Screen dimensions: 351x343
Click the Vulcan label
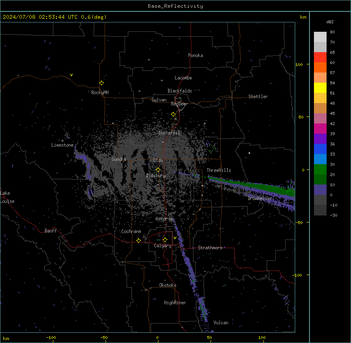point(221,323)
